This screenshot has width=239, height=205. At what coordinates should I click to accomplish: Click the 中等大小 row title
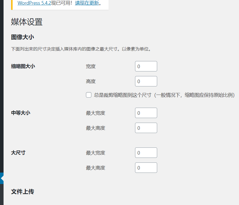coord(20,113)
